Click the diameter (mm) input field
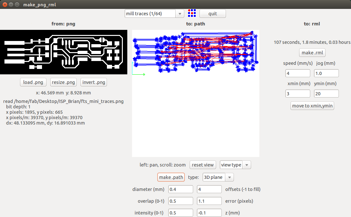This screenshot has width=351, height=217. (x=181, y=189)
